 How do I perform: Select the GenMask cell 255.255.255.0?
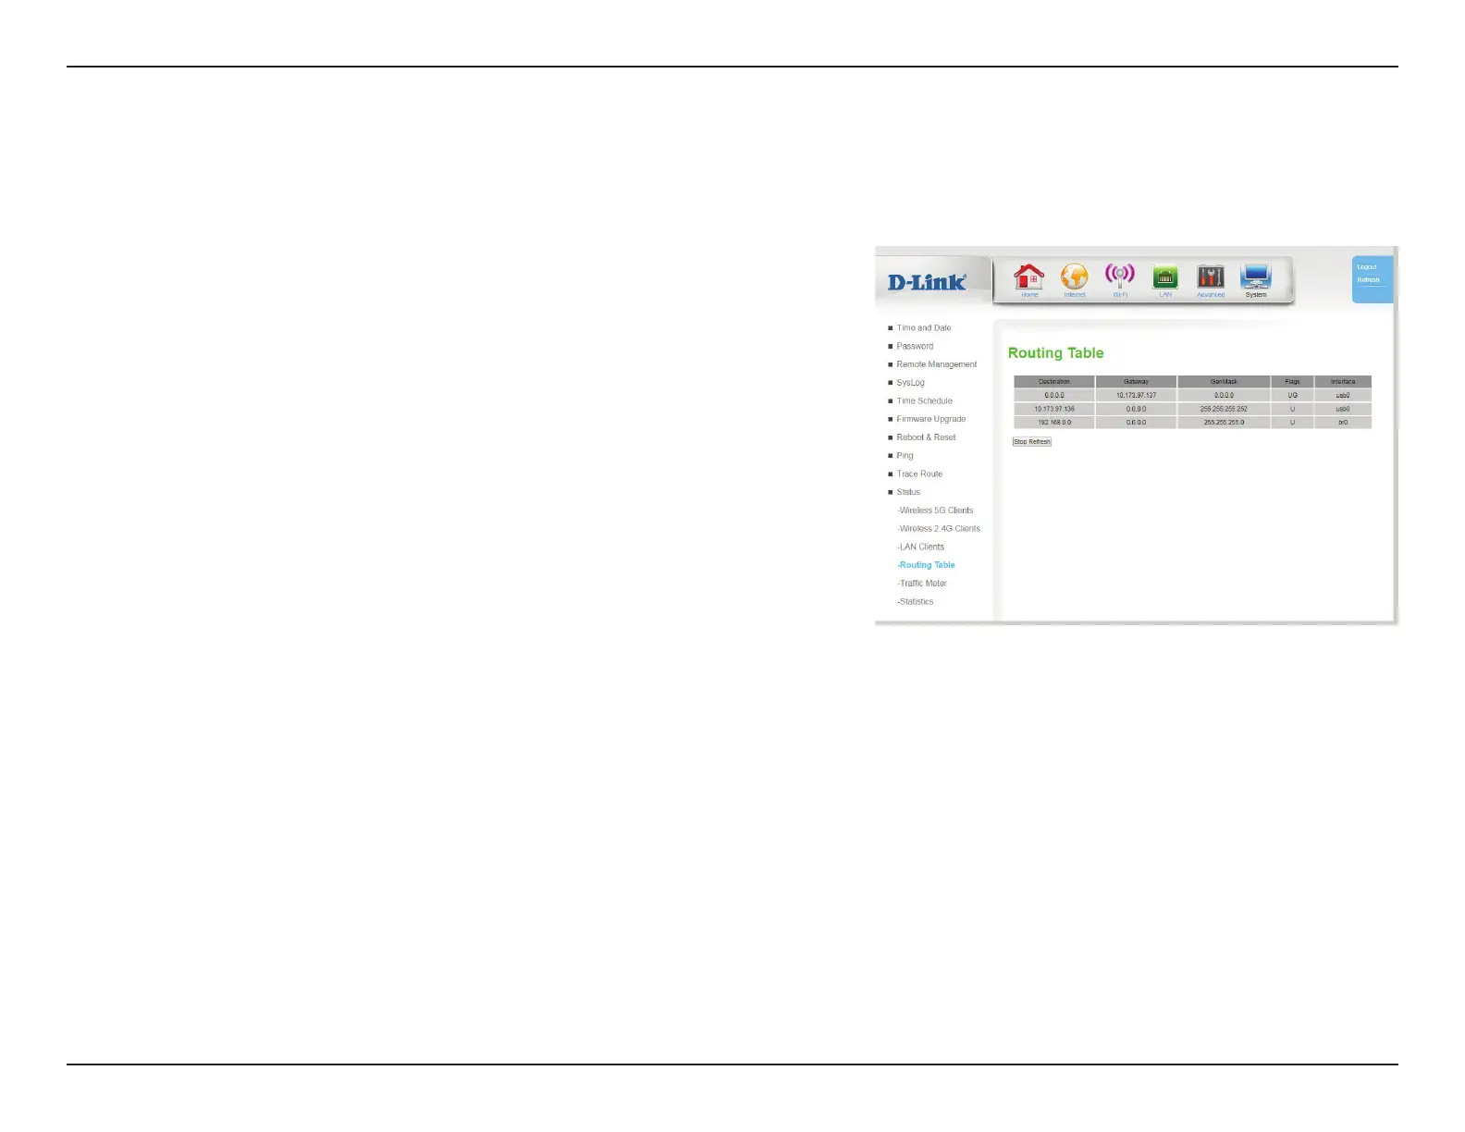tap(1224, 423)
